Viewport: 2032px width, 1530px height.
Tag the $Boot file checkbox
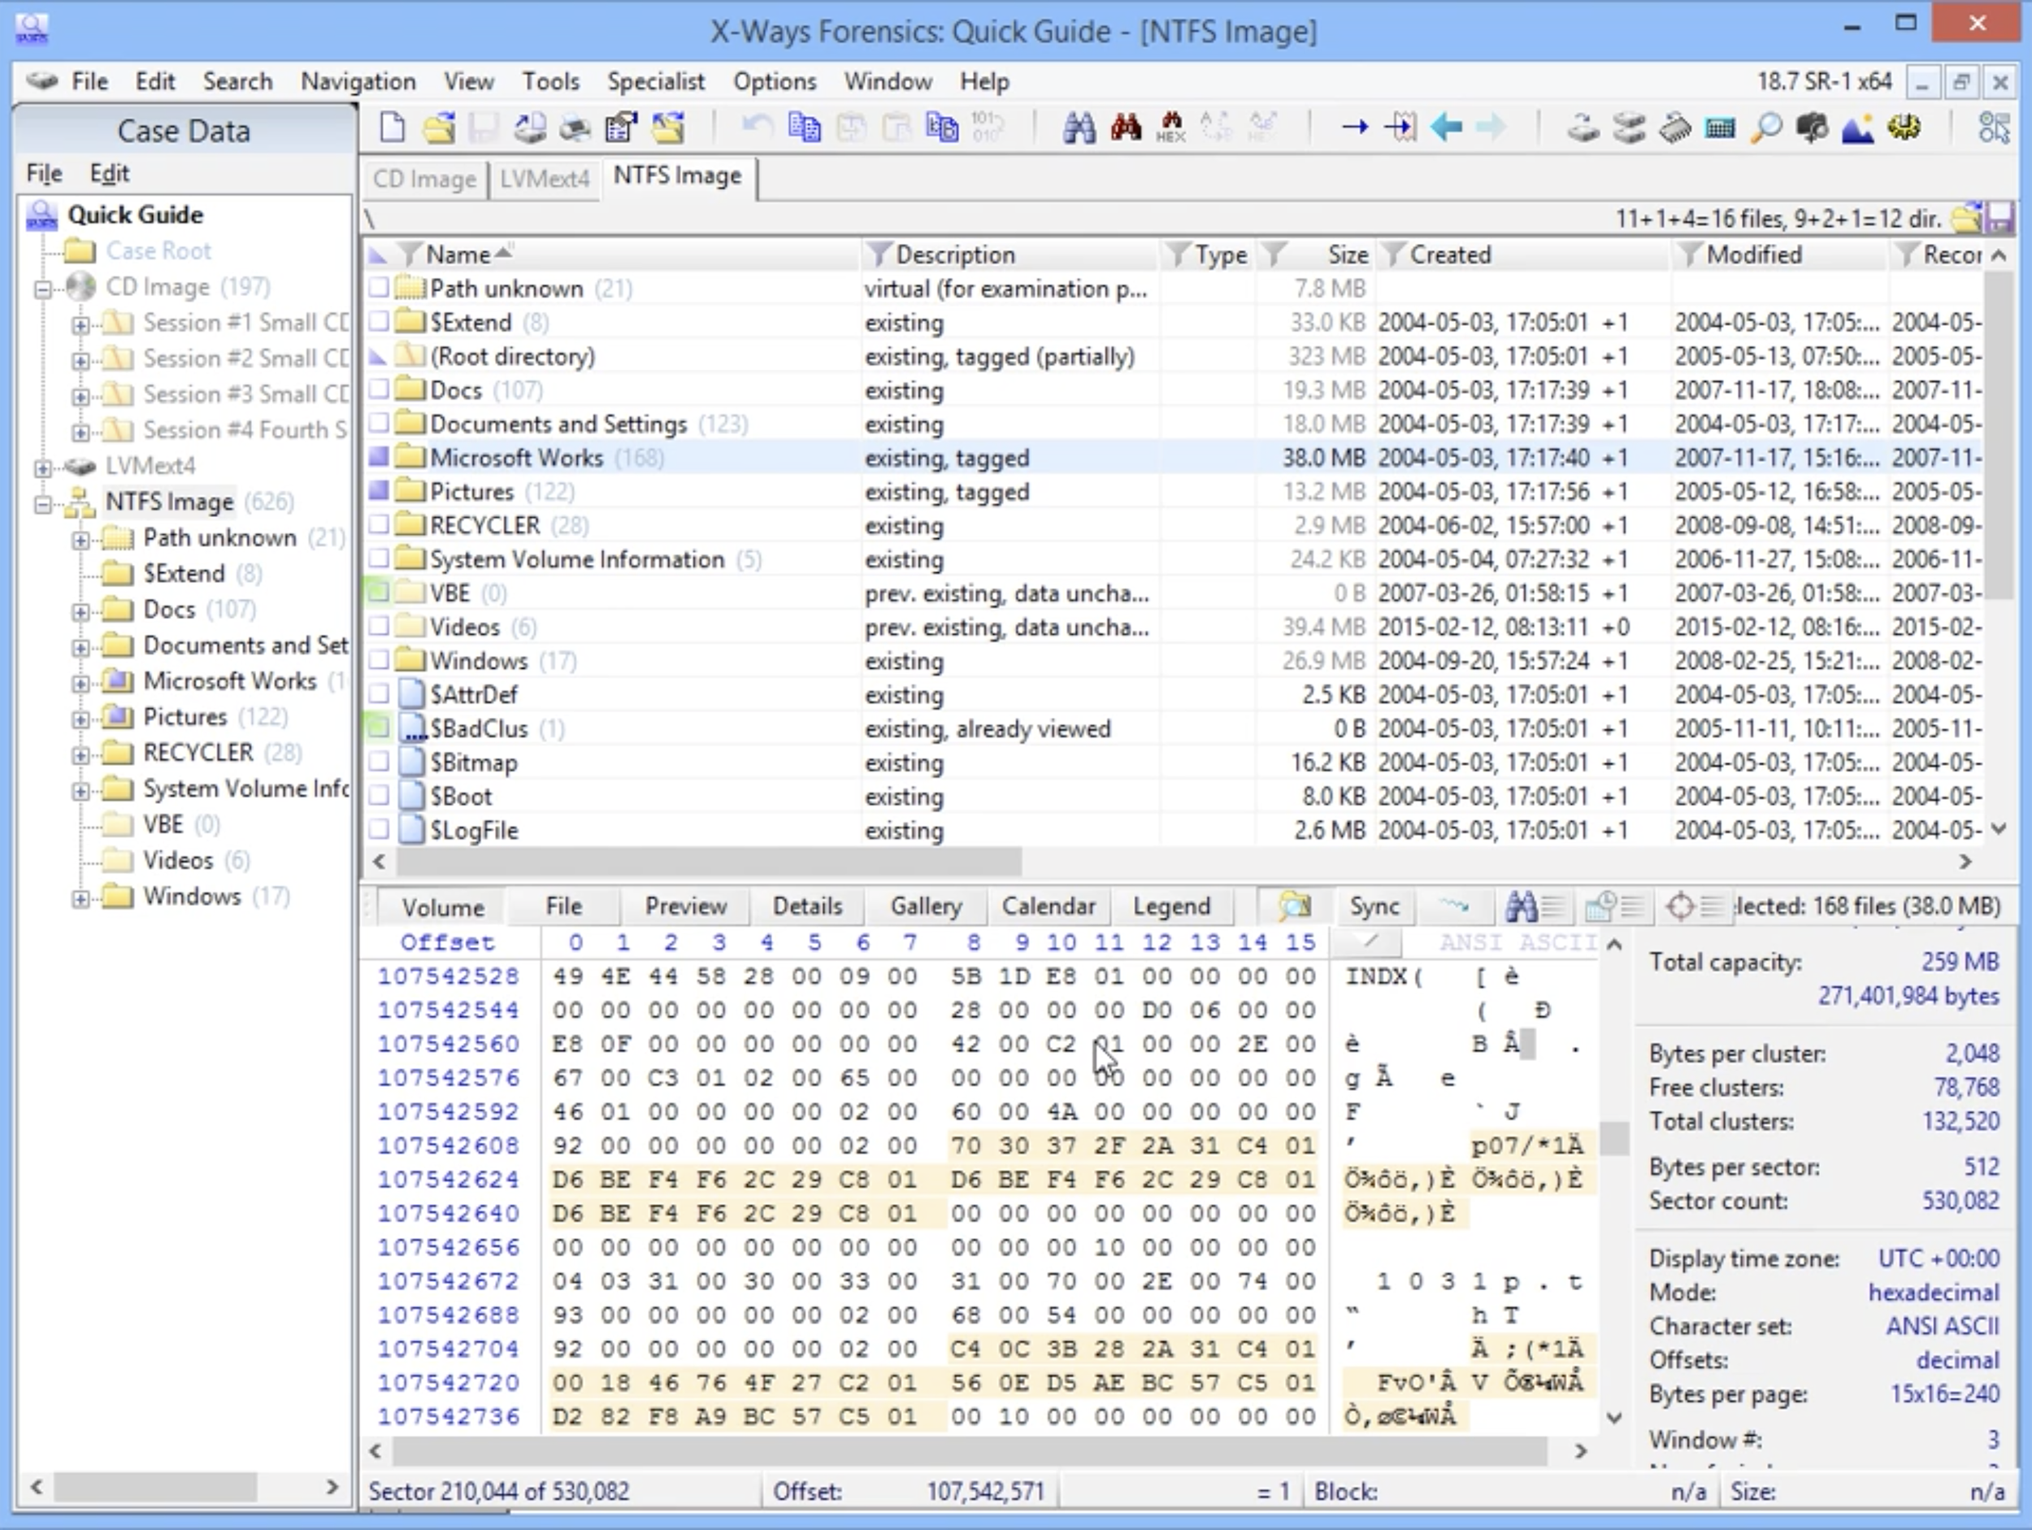click(x=379, y=796)
